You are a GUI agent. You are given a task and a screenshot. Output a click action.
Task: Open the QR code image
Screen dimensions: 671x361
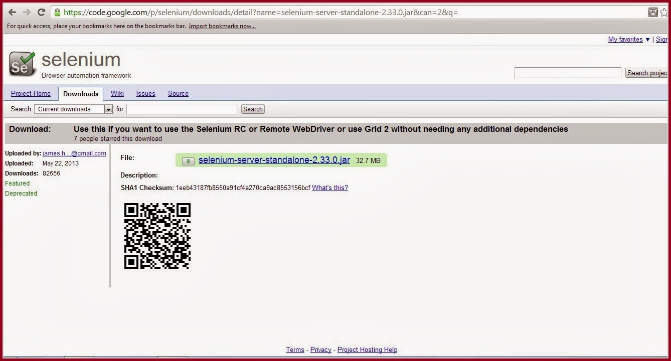coord(157,236)
